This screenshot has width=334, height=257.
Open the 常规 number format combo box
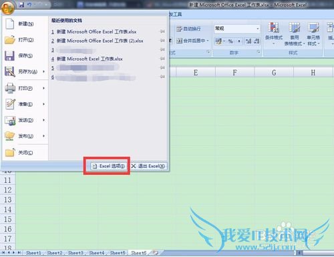click(237, 29)
